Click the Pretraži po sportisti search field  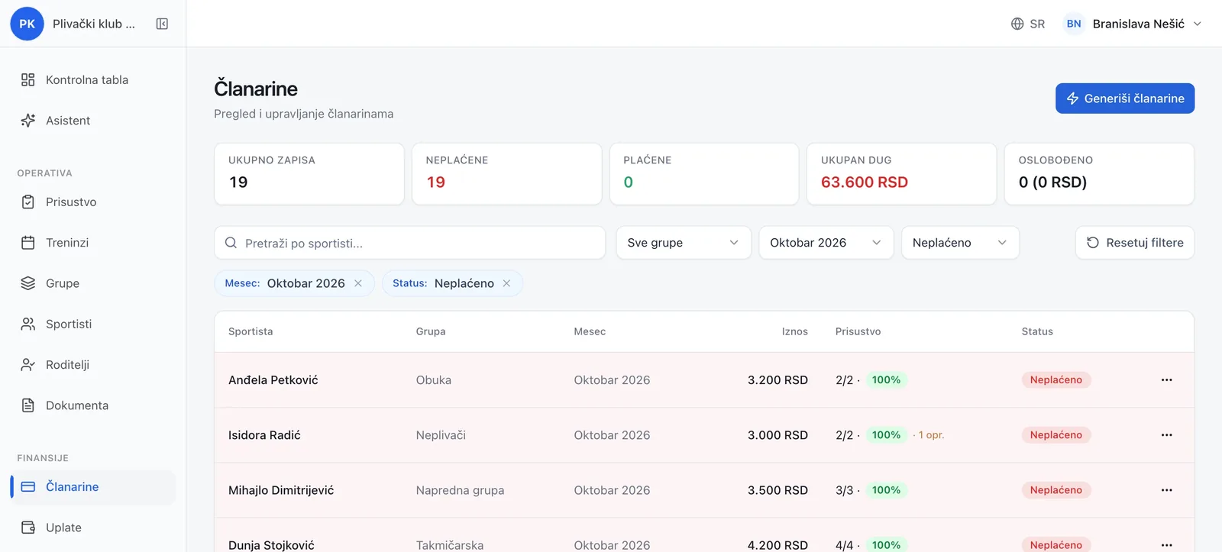(409, 243)
